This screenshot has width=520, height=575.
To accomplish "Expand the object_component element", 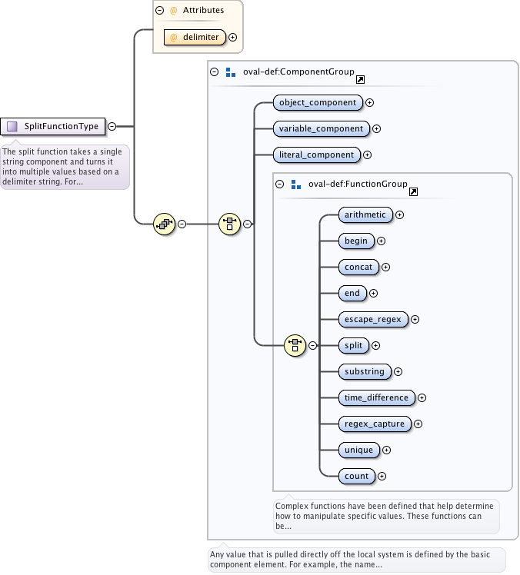I will click(369, 102).
